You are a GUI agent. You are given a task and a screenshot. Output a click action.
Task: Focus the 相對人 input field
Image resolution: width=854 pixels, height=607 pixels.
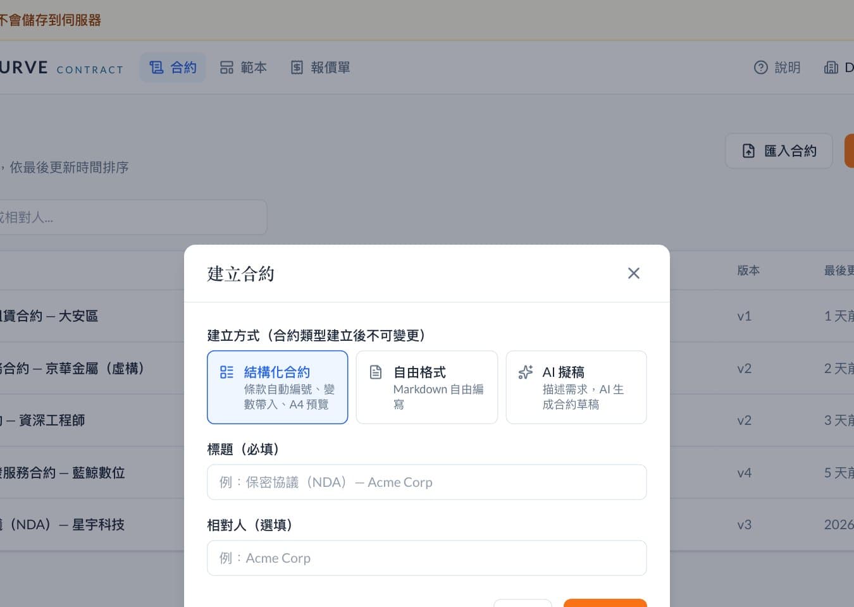[x=427, y=558]
